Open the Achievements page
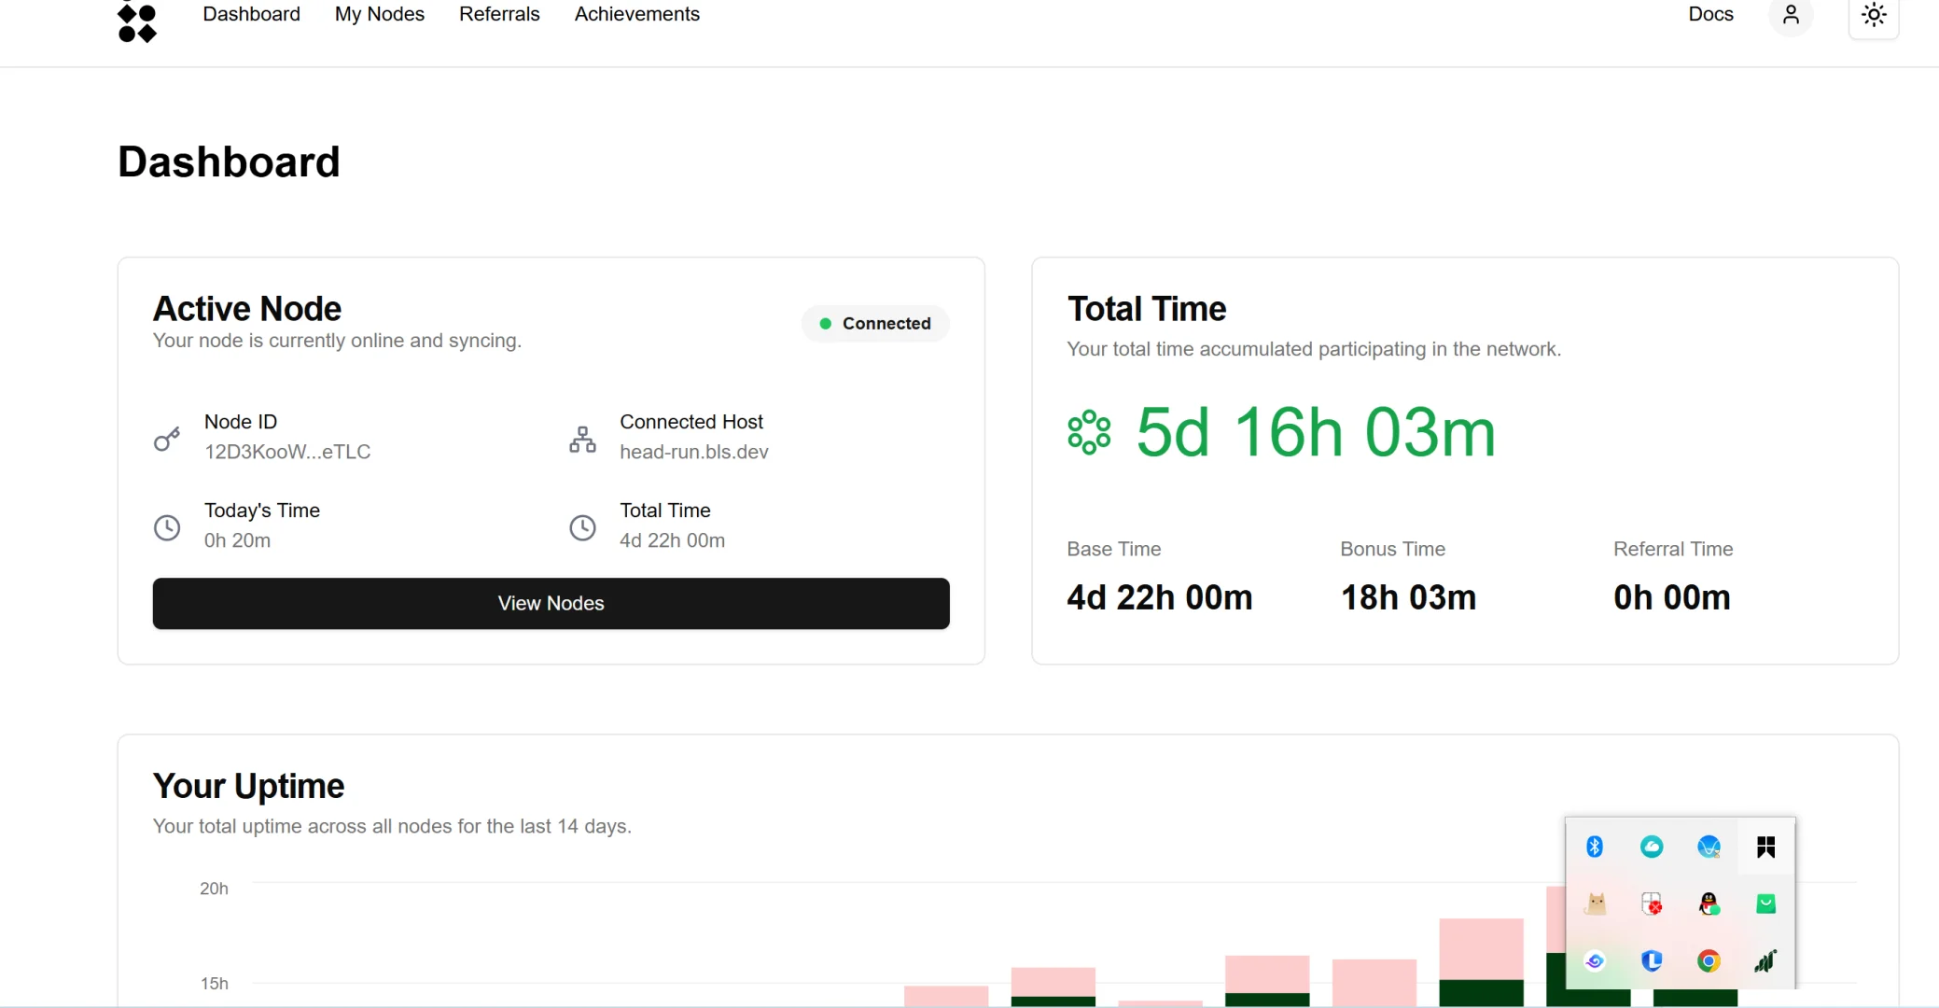 click(636, 14)
